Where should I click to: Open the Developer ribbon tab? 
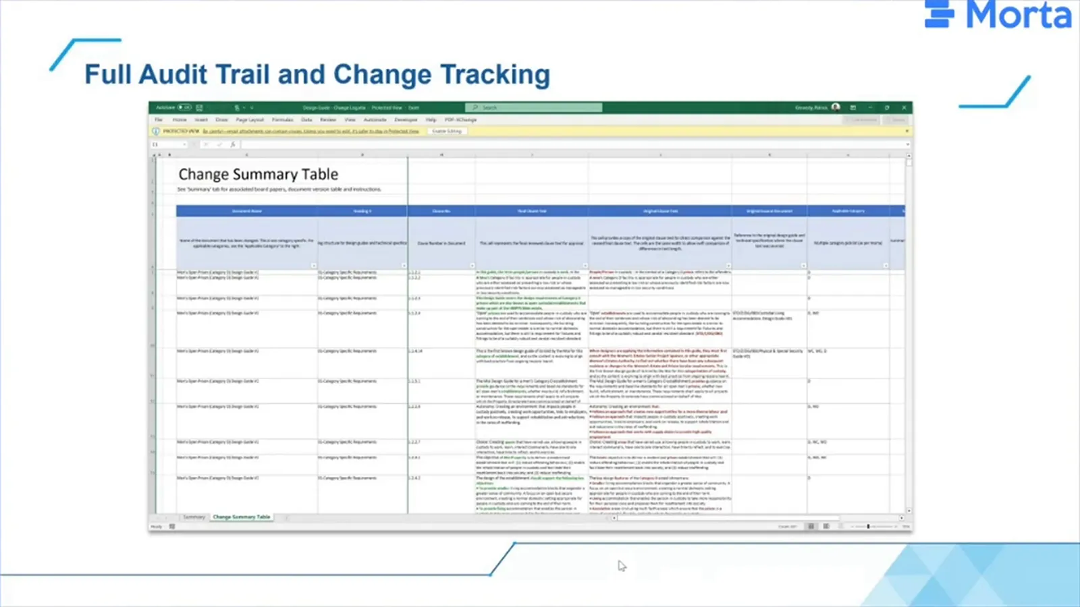click(406, 119)
